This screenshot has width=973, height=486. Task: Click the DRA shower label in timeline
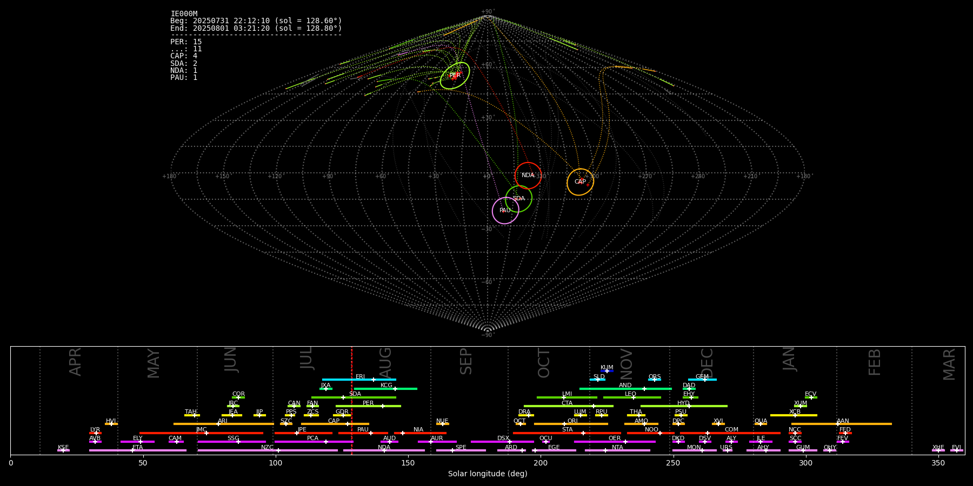(524, 412)
